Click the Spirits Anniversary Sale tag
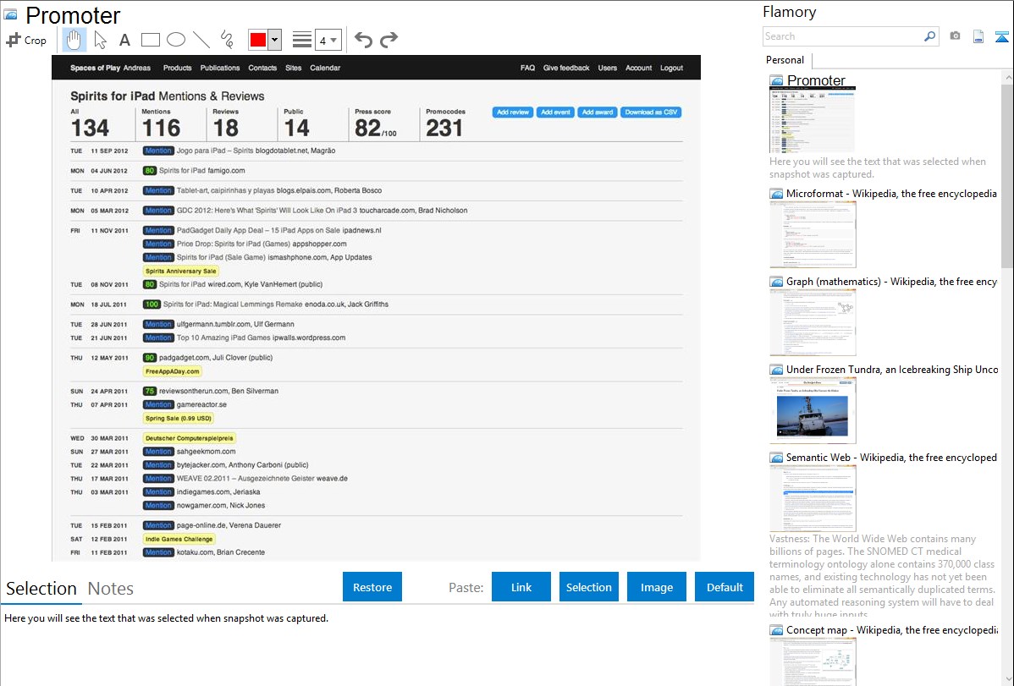Screen dimensions: 1014x686 [x=181, y=271]
